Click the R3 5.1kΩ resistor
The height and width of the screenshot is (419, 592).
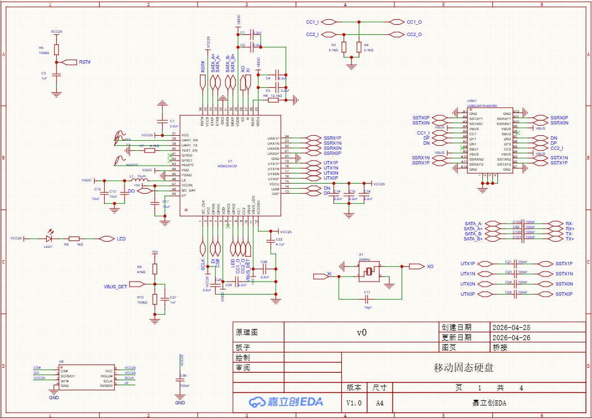pos(344,47)
